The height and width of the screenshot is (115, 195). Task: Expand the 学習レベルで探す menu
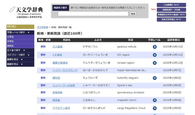(x=20, y=32)
